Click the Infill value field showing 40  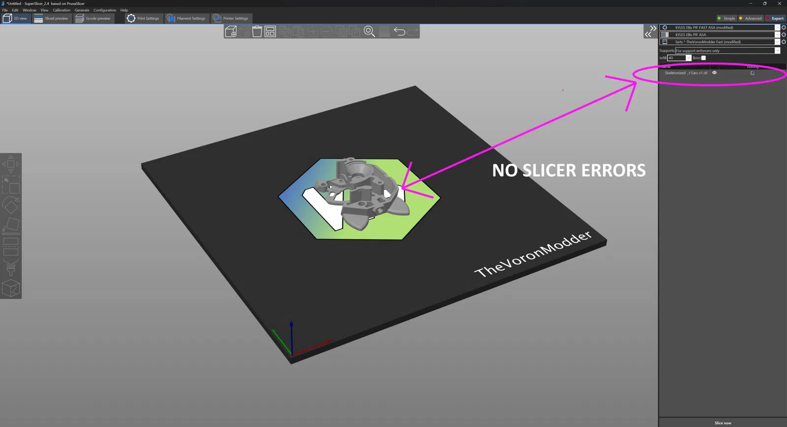coord(677,58)
